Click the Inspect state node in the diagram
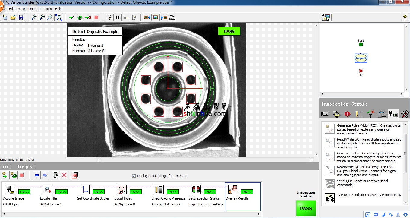The image size is (410, 218). pyautogui.click(x=361, y=58)
